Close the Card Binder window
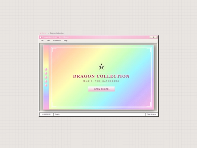Viewport: 197px width, 148px height. click(x=156, y=37)
